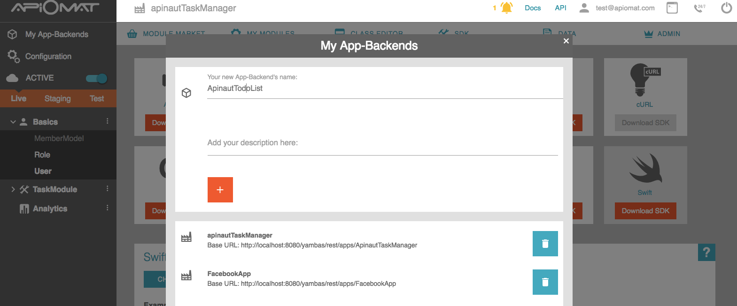Viewport: 737px width, 306px height.
Task: Open the ADMIN tab
Action: 662,34
